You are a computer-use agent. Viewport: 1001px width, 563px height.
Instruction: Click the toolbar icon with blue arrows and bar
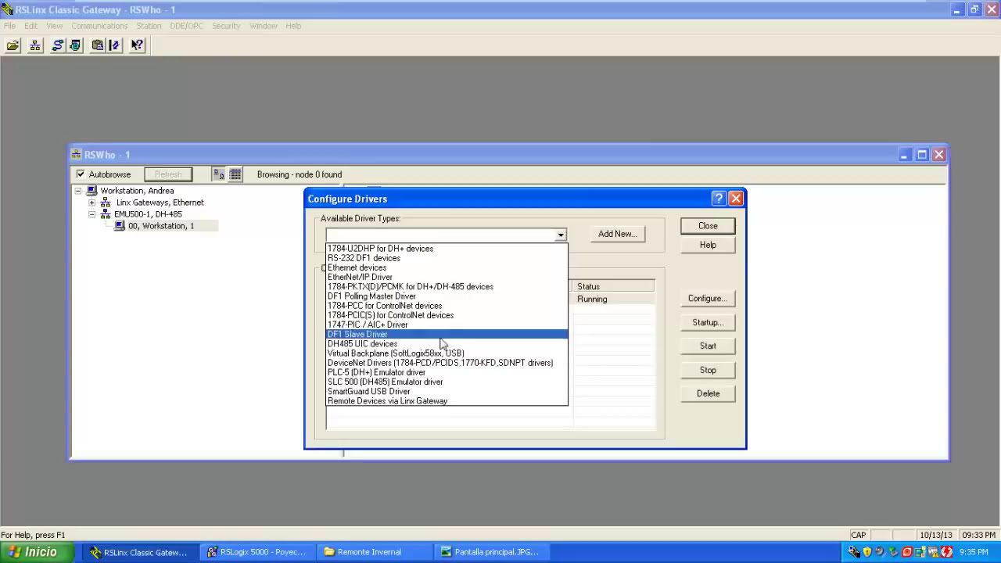(115, 45)
